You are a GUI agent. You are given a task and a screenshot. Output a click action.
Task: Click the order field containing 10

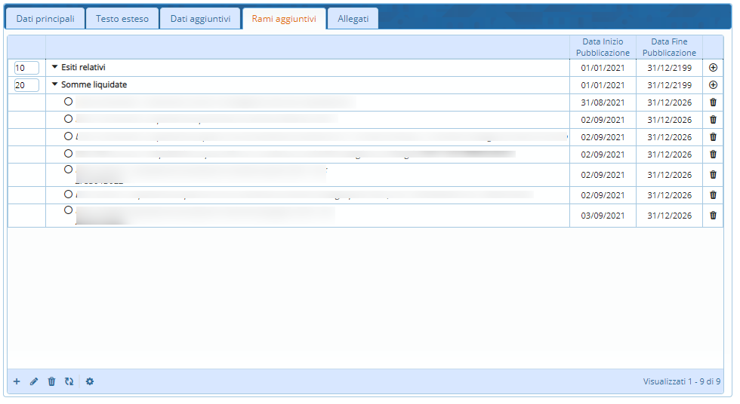pyautogui.click(x=26, y=68)
